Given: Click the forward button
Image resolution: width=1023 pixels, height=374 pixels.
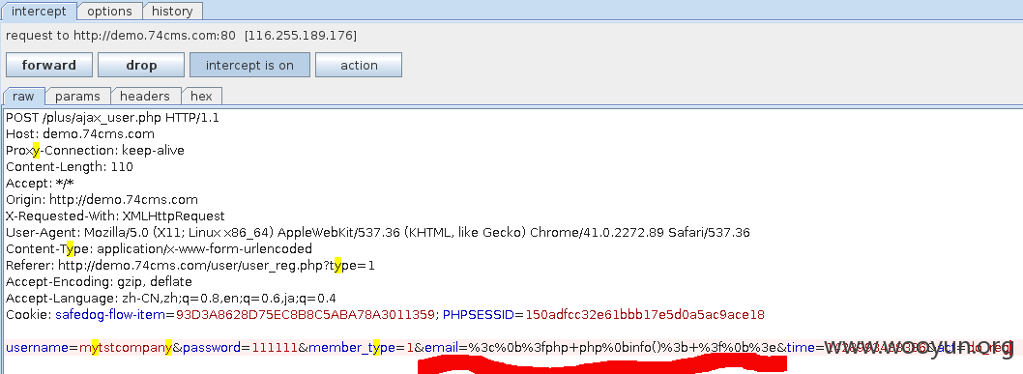Looking at the screenshot, I should pyautogui.click(x=49, y=65).
